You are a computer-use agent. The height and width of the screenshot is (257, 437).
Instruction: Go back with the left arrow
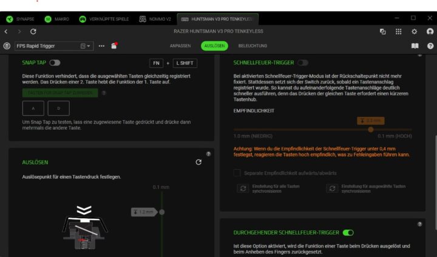tap(6, 31)
